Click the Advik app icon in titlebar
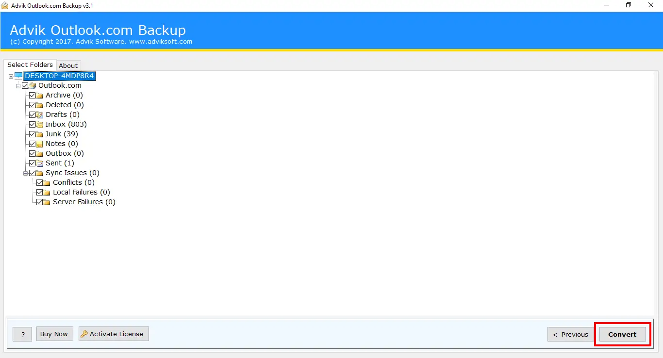This screenshot has width=663, height=358. [x=5, y=5]
